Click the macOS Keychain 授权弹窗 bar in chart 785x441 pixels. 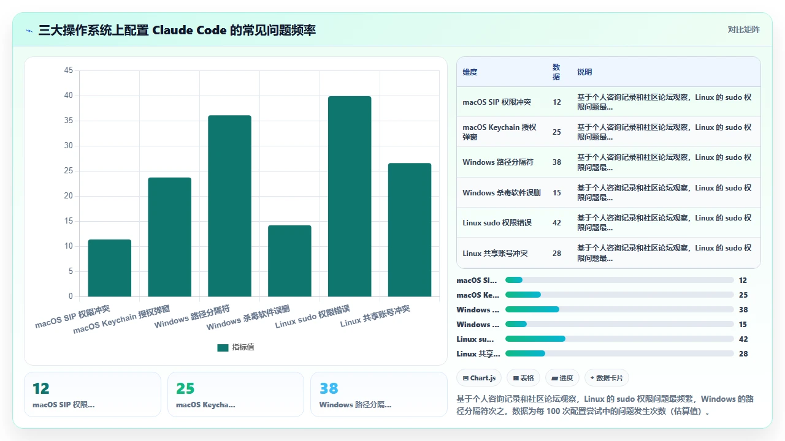[170, 237]
